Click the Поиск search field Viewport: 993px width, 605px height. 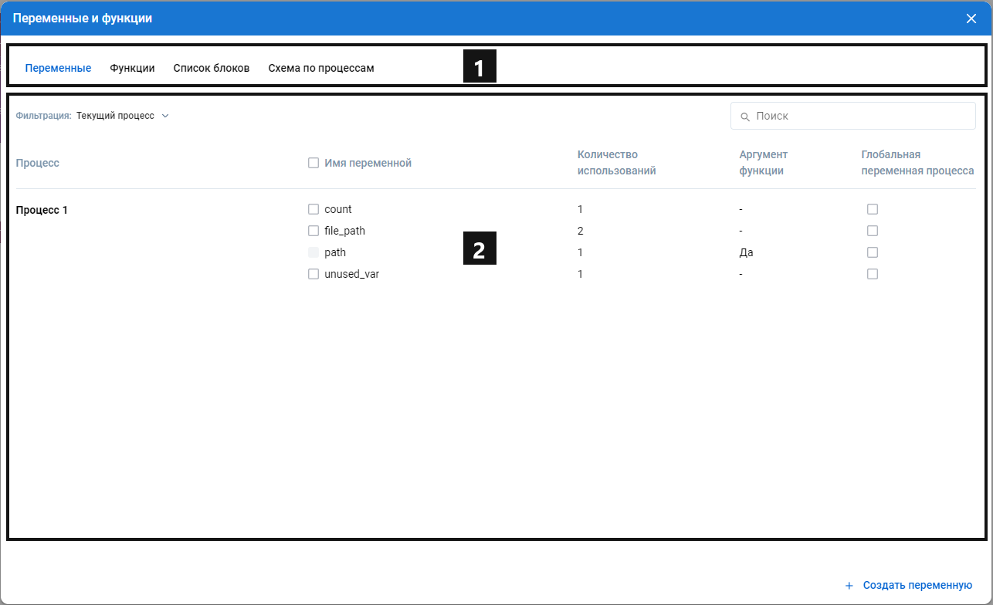point(852,116)
